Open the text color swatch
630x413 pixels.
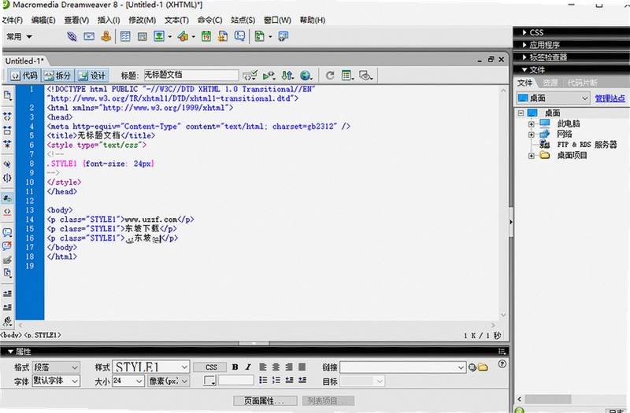coord(209,381)
